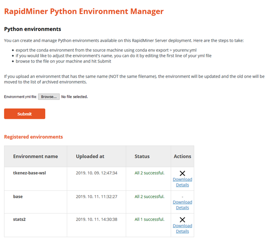Image resolution: width=268 pixels, height=238 pixels.
Task: Click base row status 'All 2 successful.'
Action: [x=150, y=196]
